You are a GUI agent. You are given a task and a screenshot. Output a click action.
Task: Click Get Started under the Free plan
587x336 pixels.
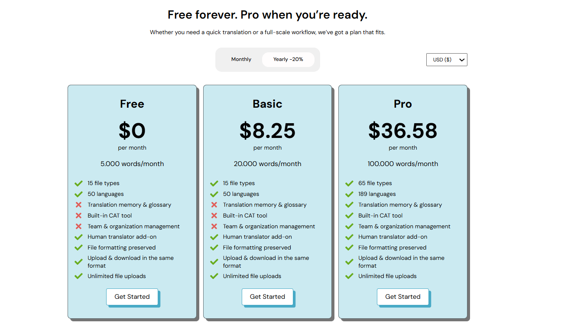coord(132,297)
